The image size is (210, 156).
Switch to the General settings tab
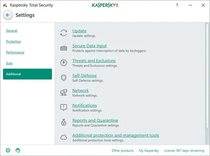tap(12, 31)
